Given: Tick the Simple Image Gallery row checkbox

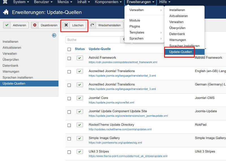Looking at the screenshot, I should [x=69, y=139].
